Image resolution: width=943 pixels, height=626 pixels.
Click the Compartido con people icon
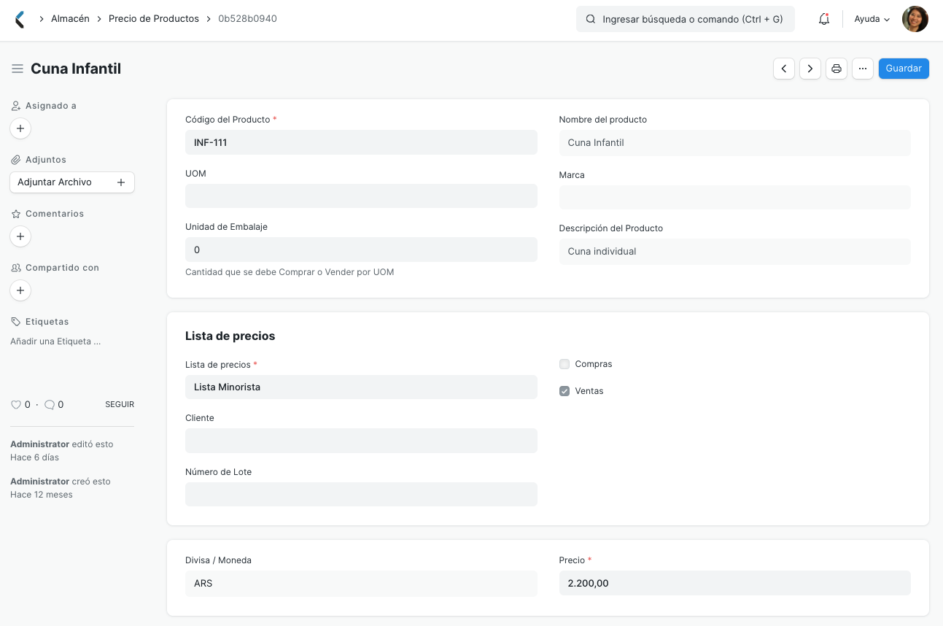[x=16, y=268]
